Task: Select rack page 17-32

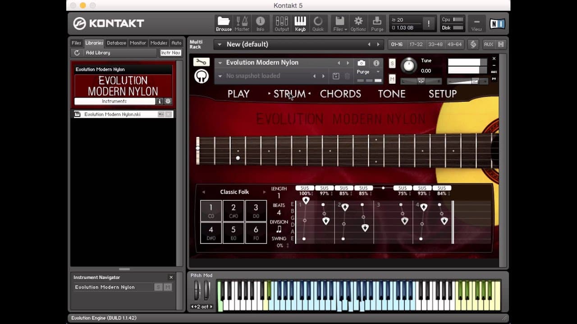Action: point(416,44)
